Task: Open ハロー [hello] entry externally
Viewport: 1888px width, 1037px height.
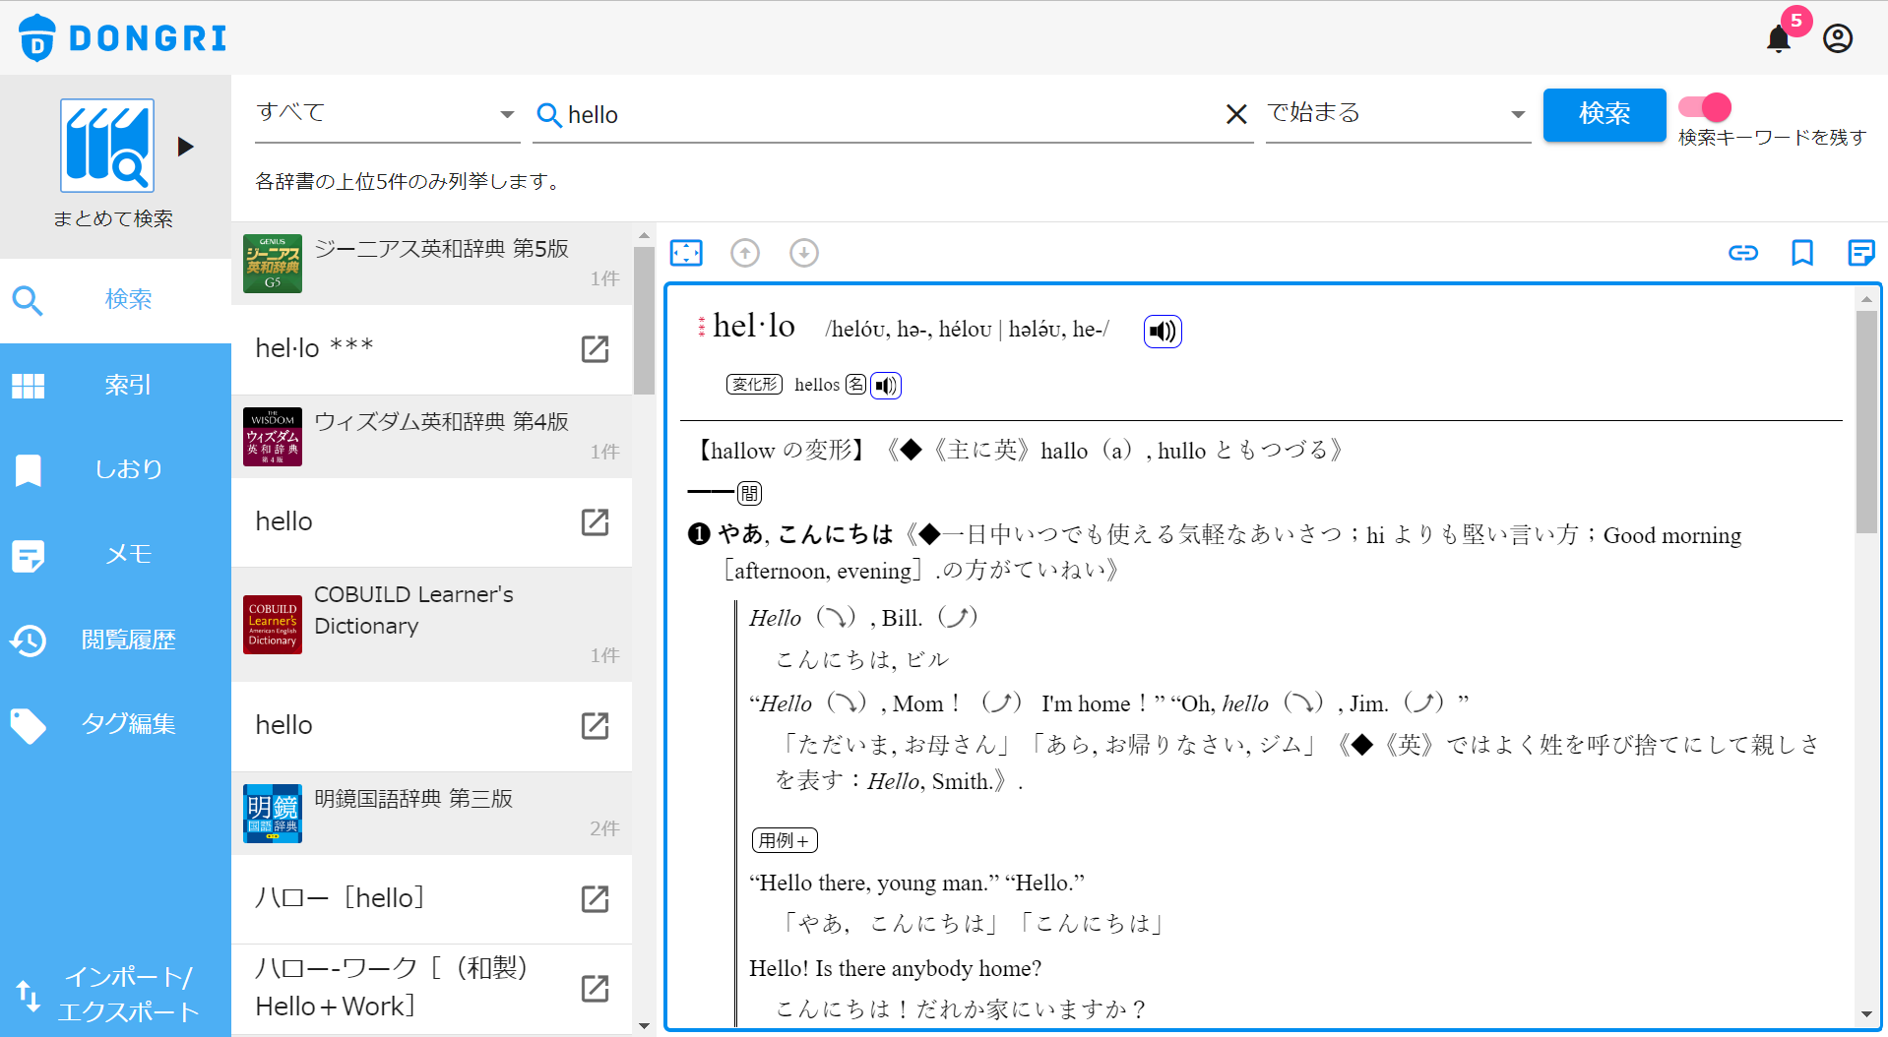Action: coord(596,899)
